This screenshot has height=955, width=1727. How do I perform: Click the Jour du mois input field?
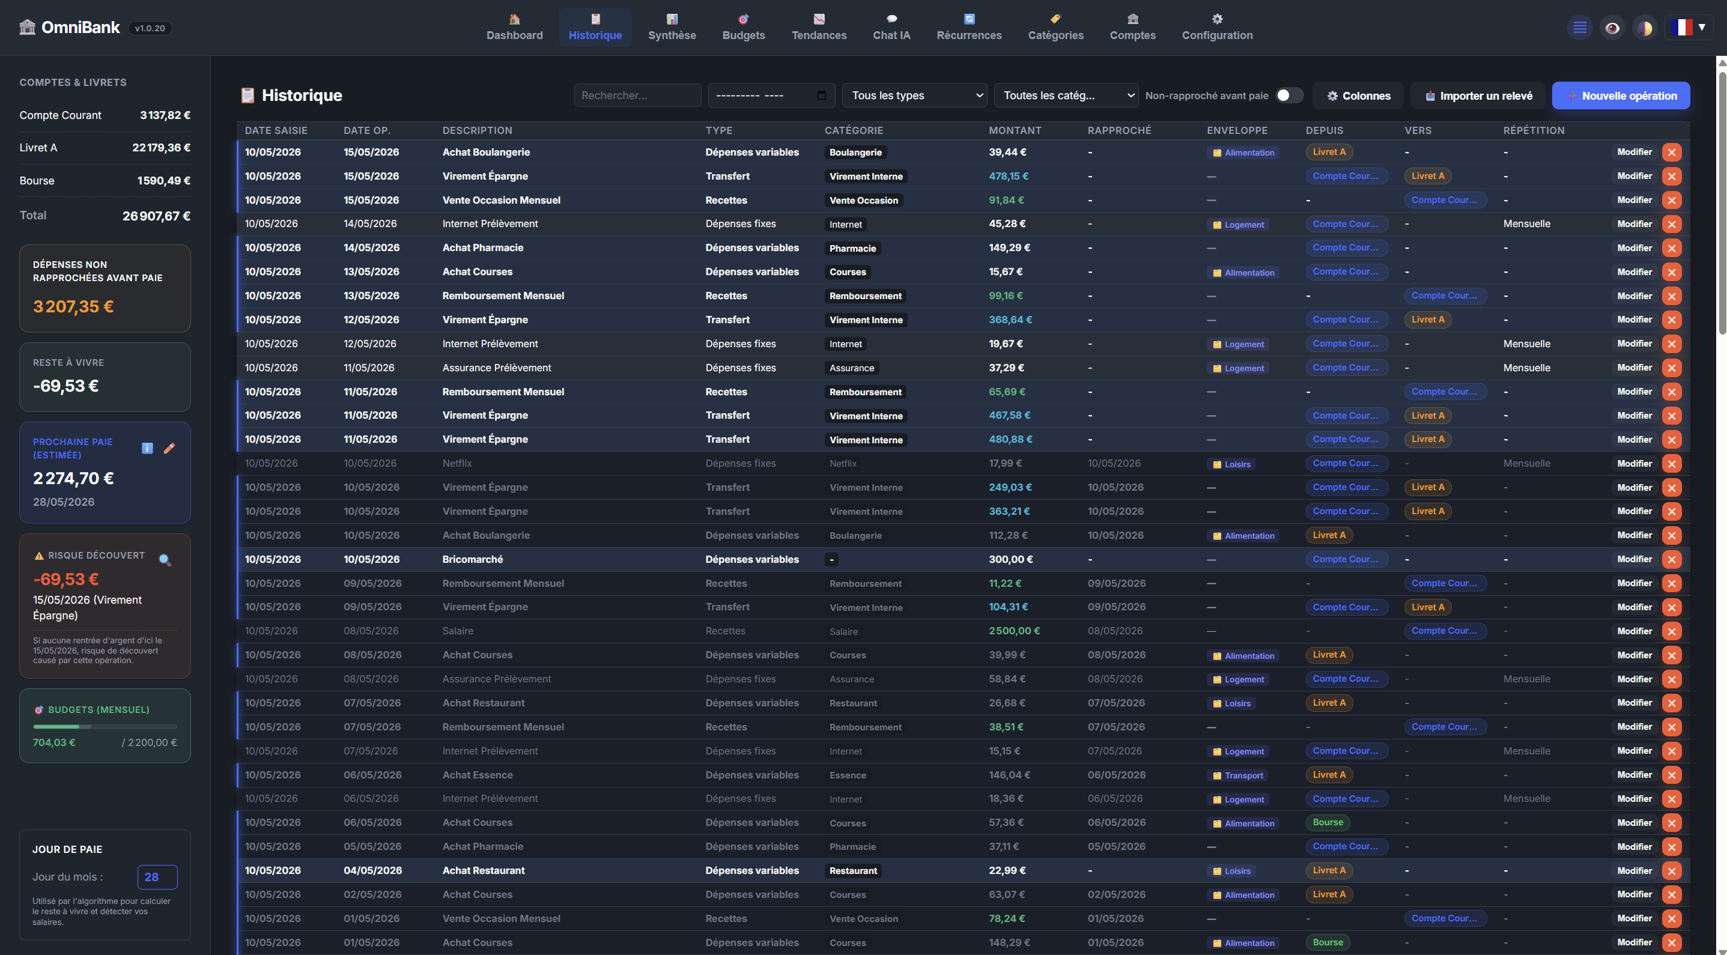[157, 876]
